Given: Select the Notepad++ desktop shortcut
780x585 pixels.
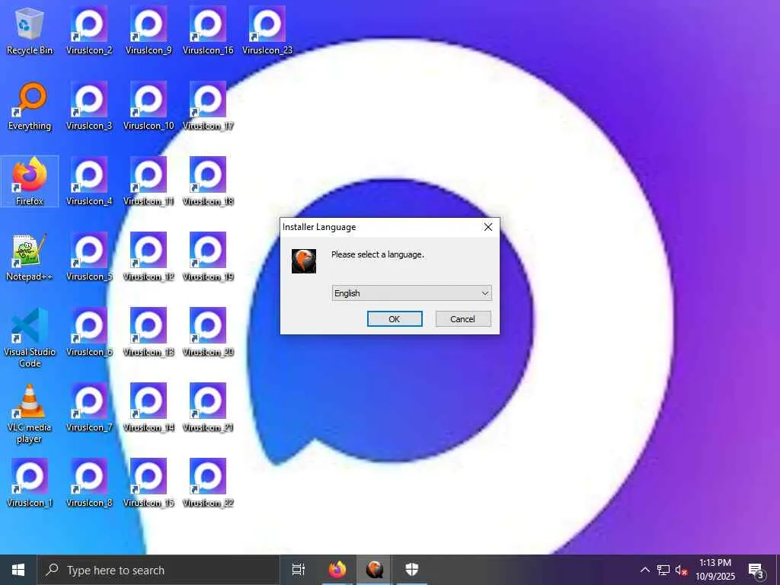Looking at the screenshot, I should (30, 257).
